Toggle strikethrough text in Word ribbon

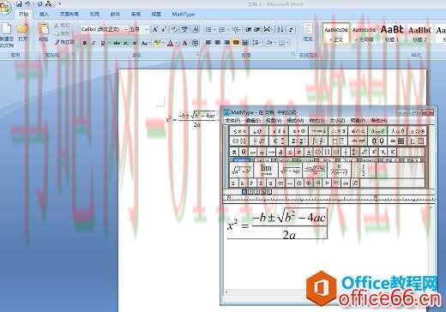tap(117, 44)
